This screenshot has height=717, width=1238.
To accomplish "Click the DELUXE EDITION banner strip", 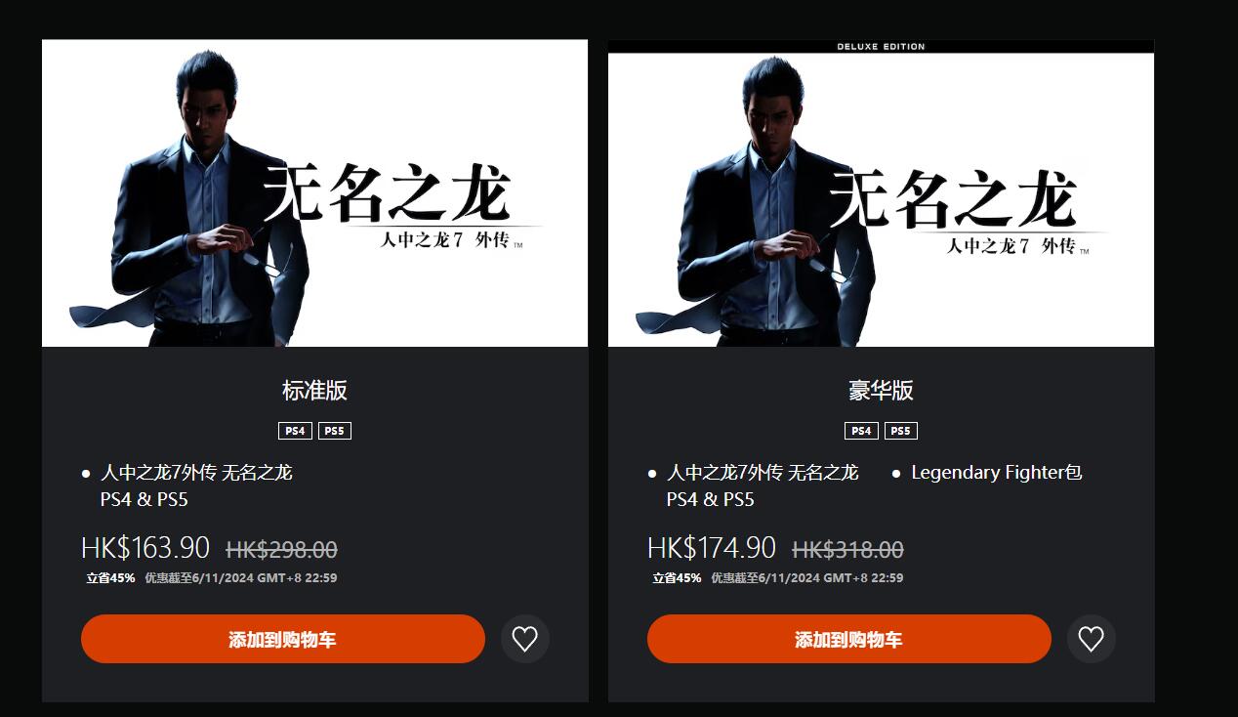I will [x=881, y=46].
